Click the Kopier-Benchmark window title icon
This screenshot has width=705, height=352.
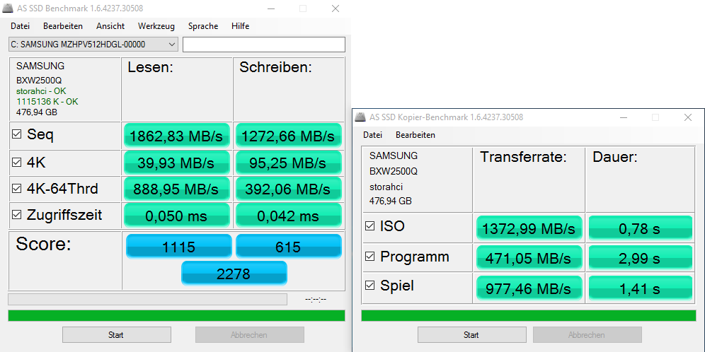pyautogui.click(x=360, y=117)
